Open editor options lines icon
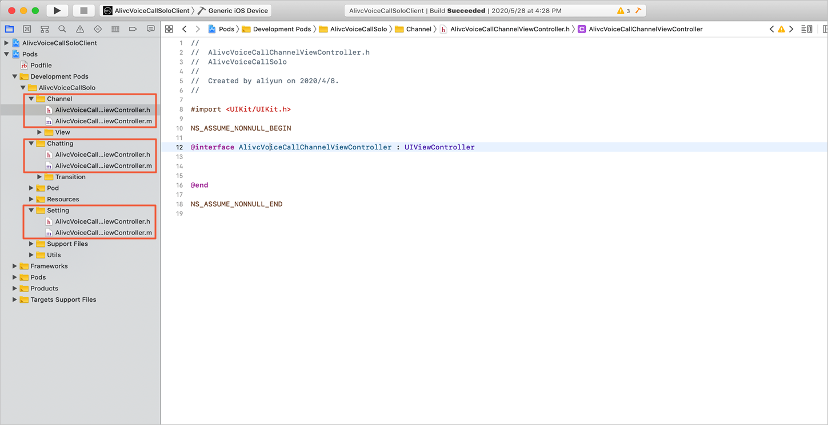Viewport: 828px width, 425px height. pyautogui.click(x=807, y=29)
